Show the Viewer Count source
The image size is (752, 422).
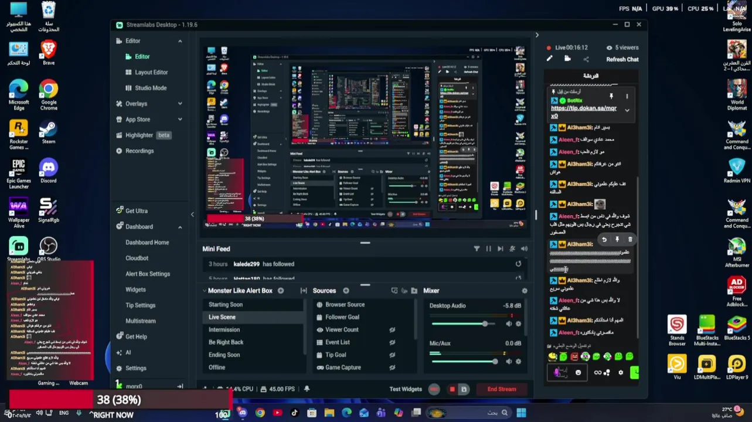pos(392,330)
